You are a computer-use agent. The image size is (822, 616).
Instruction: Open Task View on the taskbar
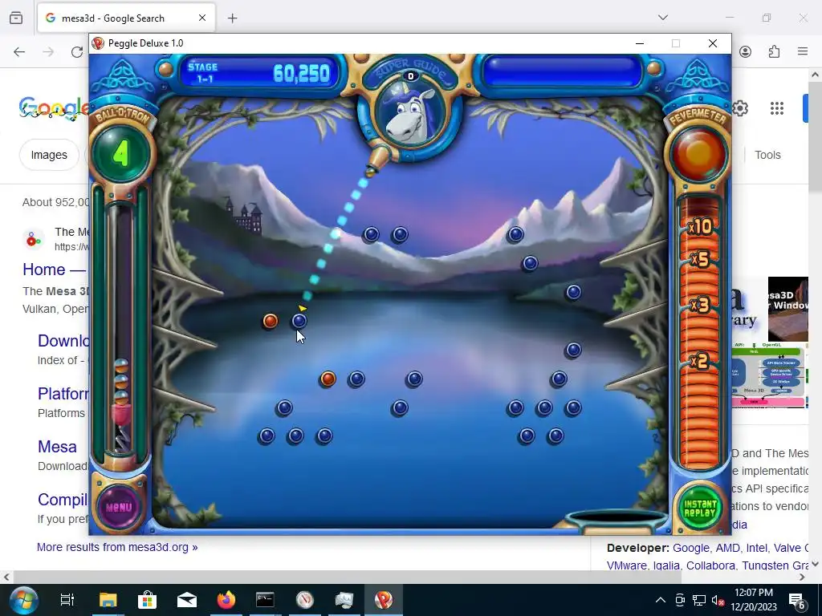pyautogui.click(x=67, y=600)
